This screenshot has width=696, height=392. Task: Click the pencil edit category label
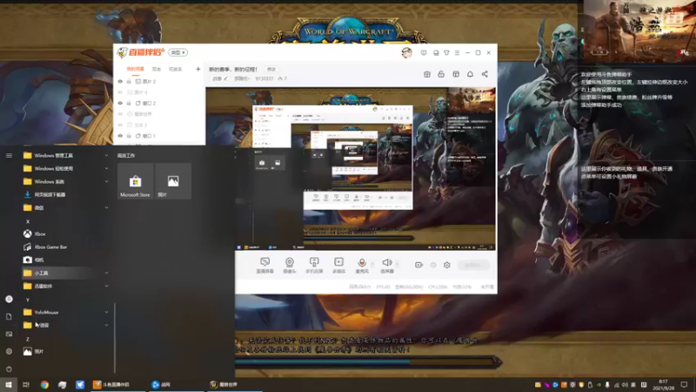point(220,78)
